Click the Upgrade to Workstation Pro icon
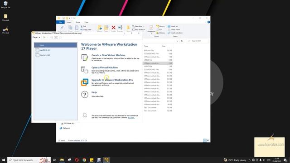The width and height of the screenshot is (290, 163). click(x=85, y=82)
